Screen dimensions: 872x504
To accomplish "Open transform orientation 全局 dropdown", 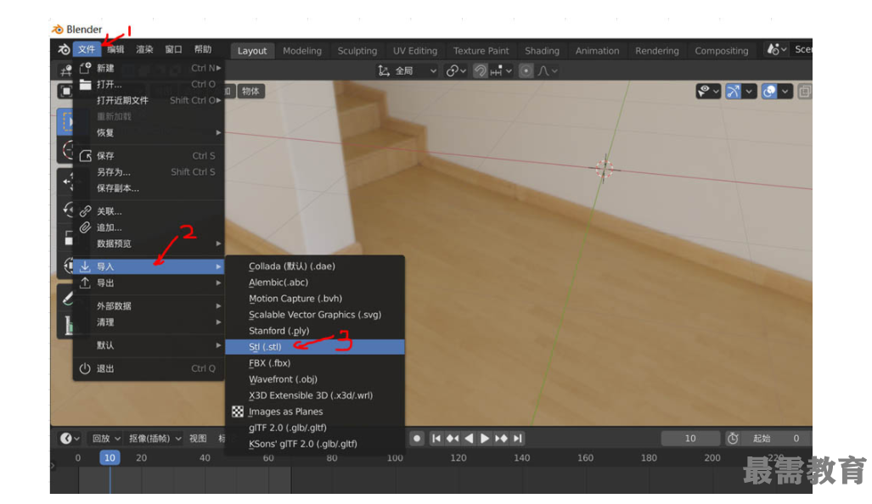I will [407, 70].
